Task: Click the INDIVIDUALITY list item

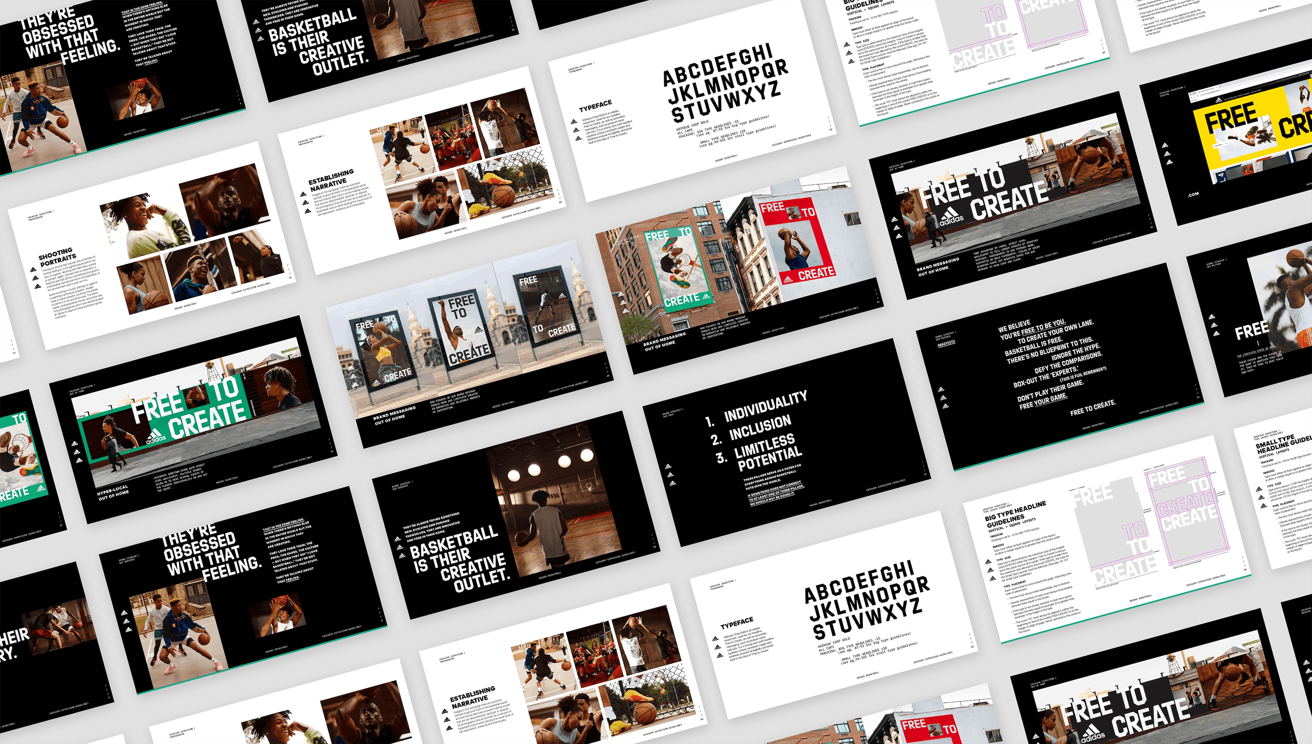Action: 765,407
